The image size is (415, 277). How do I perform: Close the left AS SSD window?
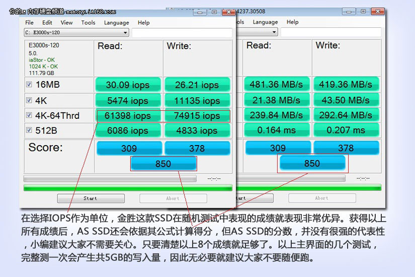[228, 12]
